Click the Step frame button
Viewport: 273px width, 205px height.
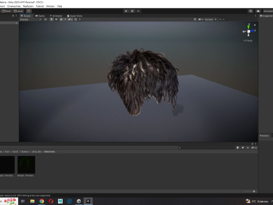[x=138, y=11]
